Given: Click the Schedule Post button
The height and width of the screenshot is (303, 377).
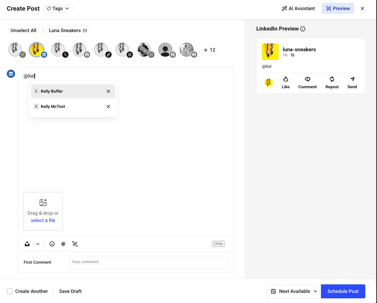Looking at the screenshot, I should (x=343, y=291).
